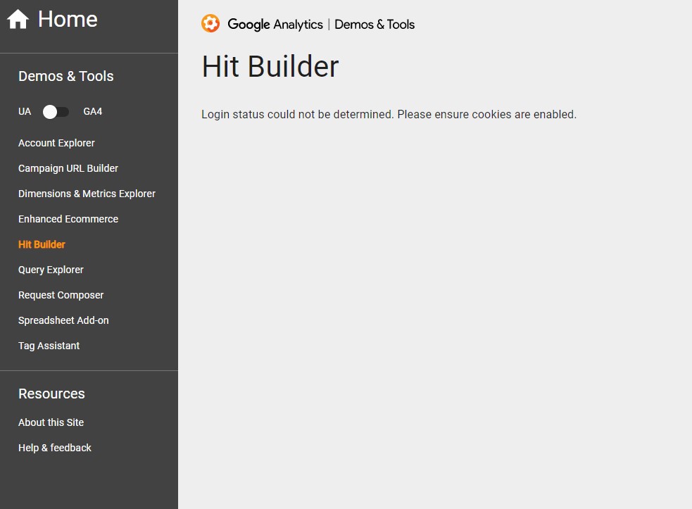Open Help & feedback

tap(54, 448)
